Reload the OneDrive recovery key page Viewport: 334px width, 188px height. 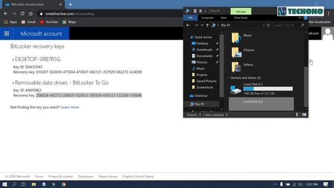pos(22,14)
